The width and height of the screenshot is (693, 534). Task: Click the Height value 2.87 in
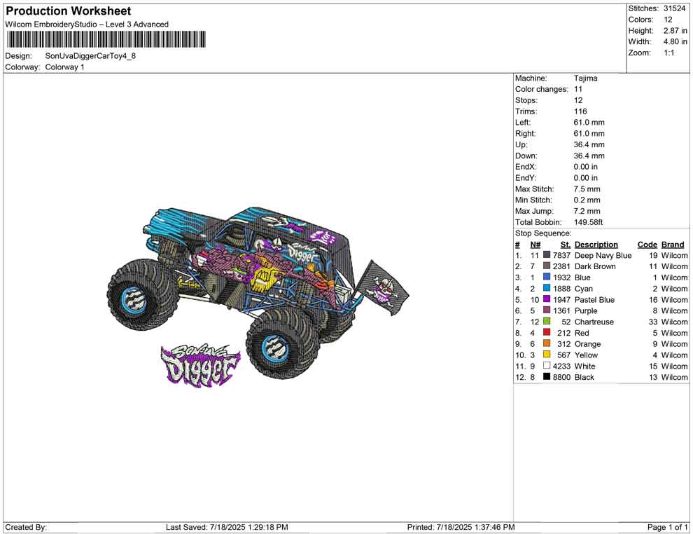675,31
